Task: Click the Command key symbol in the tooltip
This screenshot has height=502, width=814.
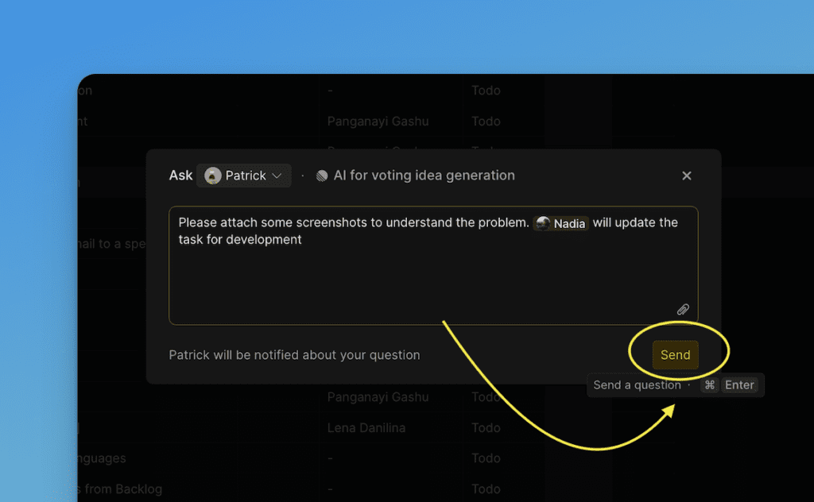Action: point(709,385)
